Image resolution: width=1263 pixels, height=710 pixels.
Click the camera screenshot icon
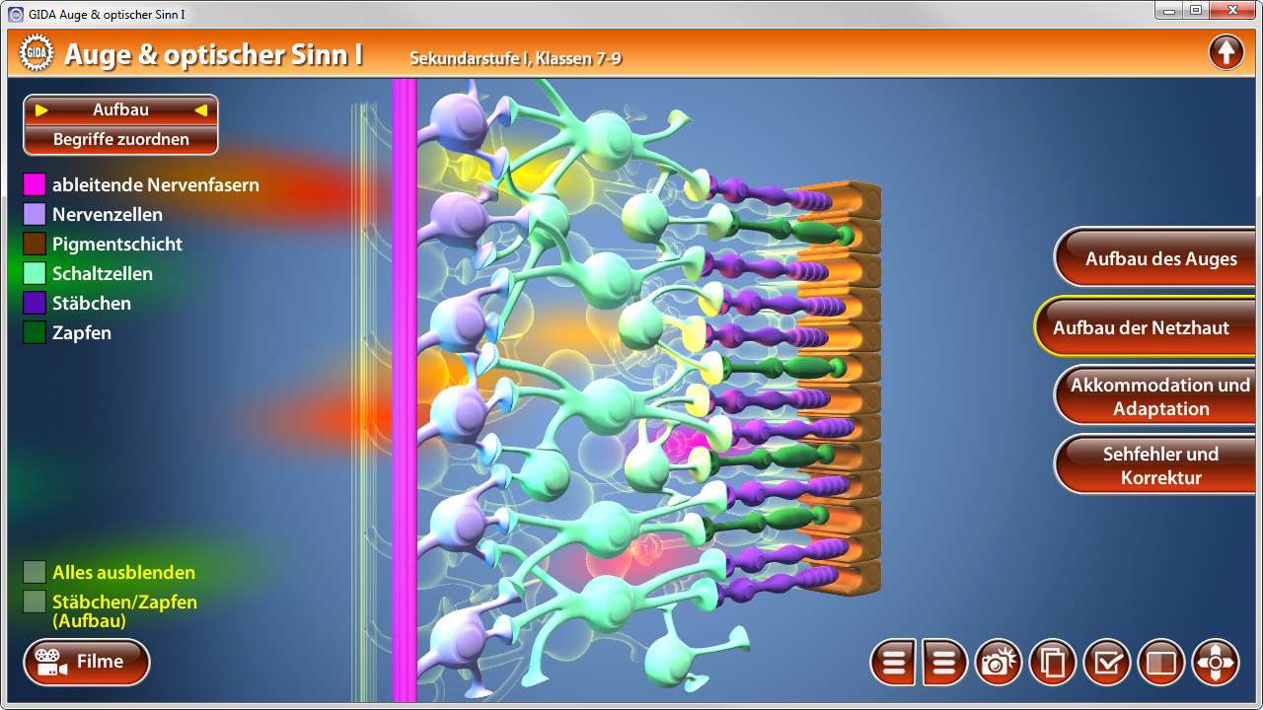click(x=998, y=663)
